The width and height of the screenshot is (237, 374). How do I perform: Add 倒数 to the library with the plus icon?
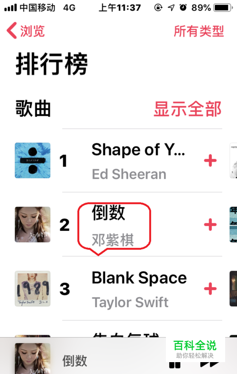pos(210,225)
